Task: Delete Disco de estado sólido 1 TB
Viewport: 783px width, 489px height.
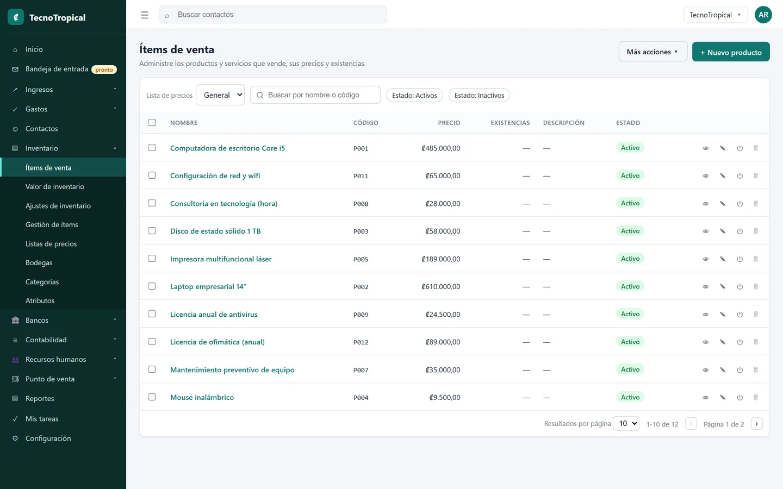Action: click(755, 231)
